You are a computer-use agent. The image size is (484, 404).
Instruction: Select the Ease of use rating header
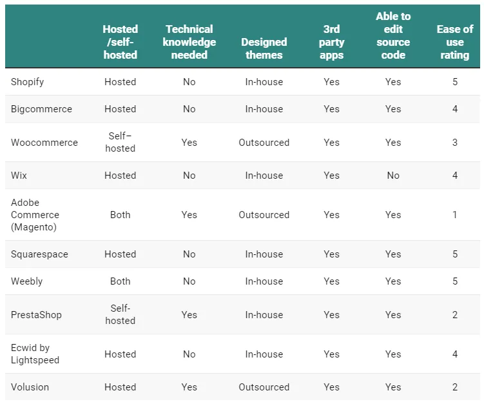click(454, 42)
